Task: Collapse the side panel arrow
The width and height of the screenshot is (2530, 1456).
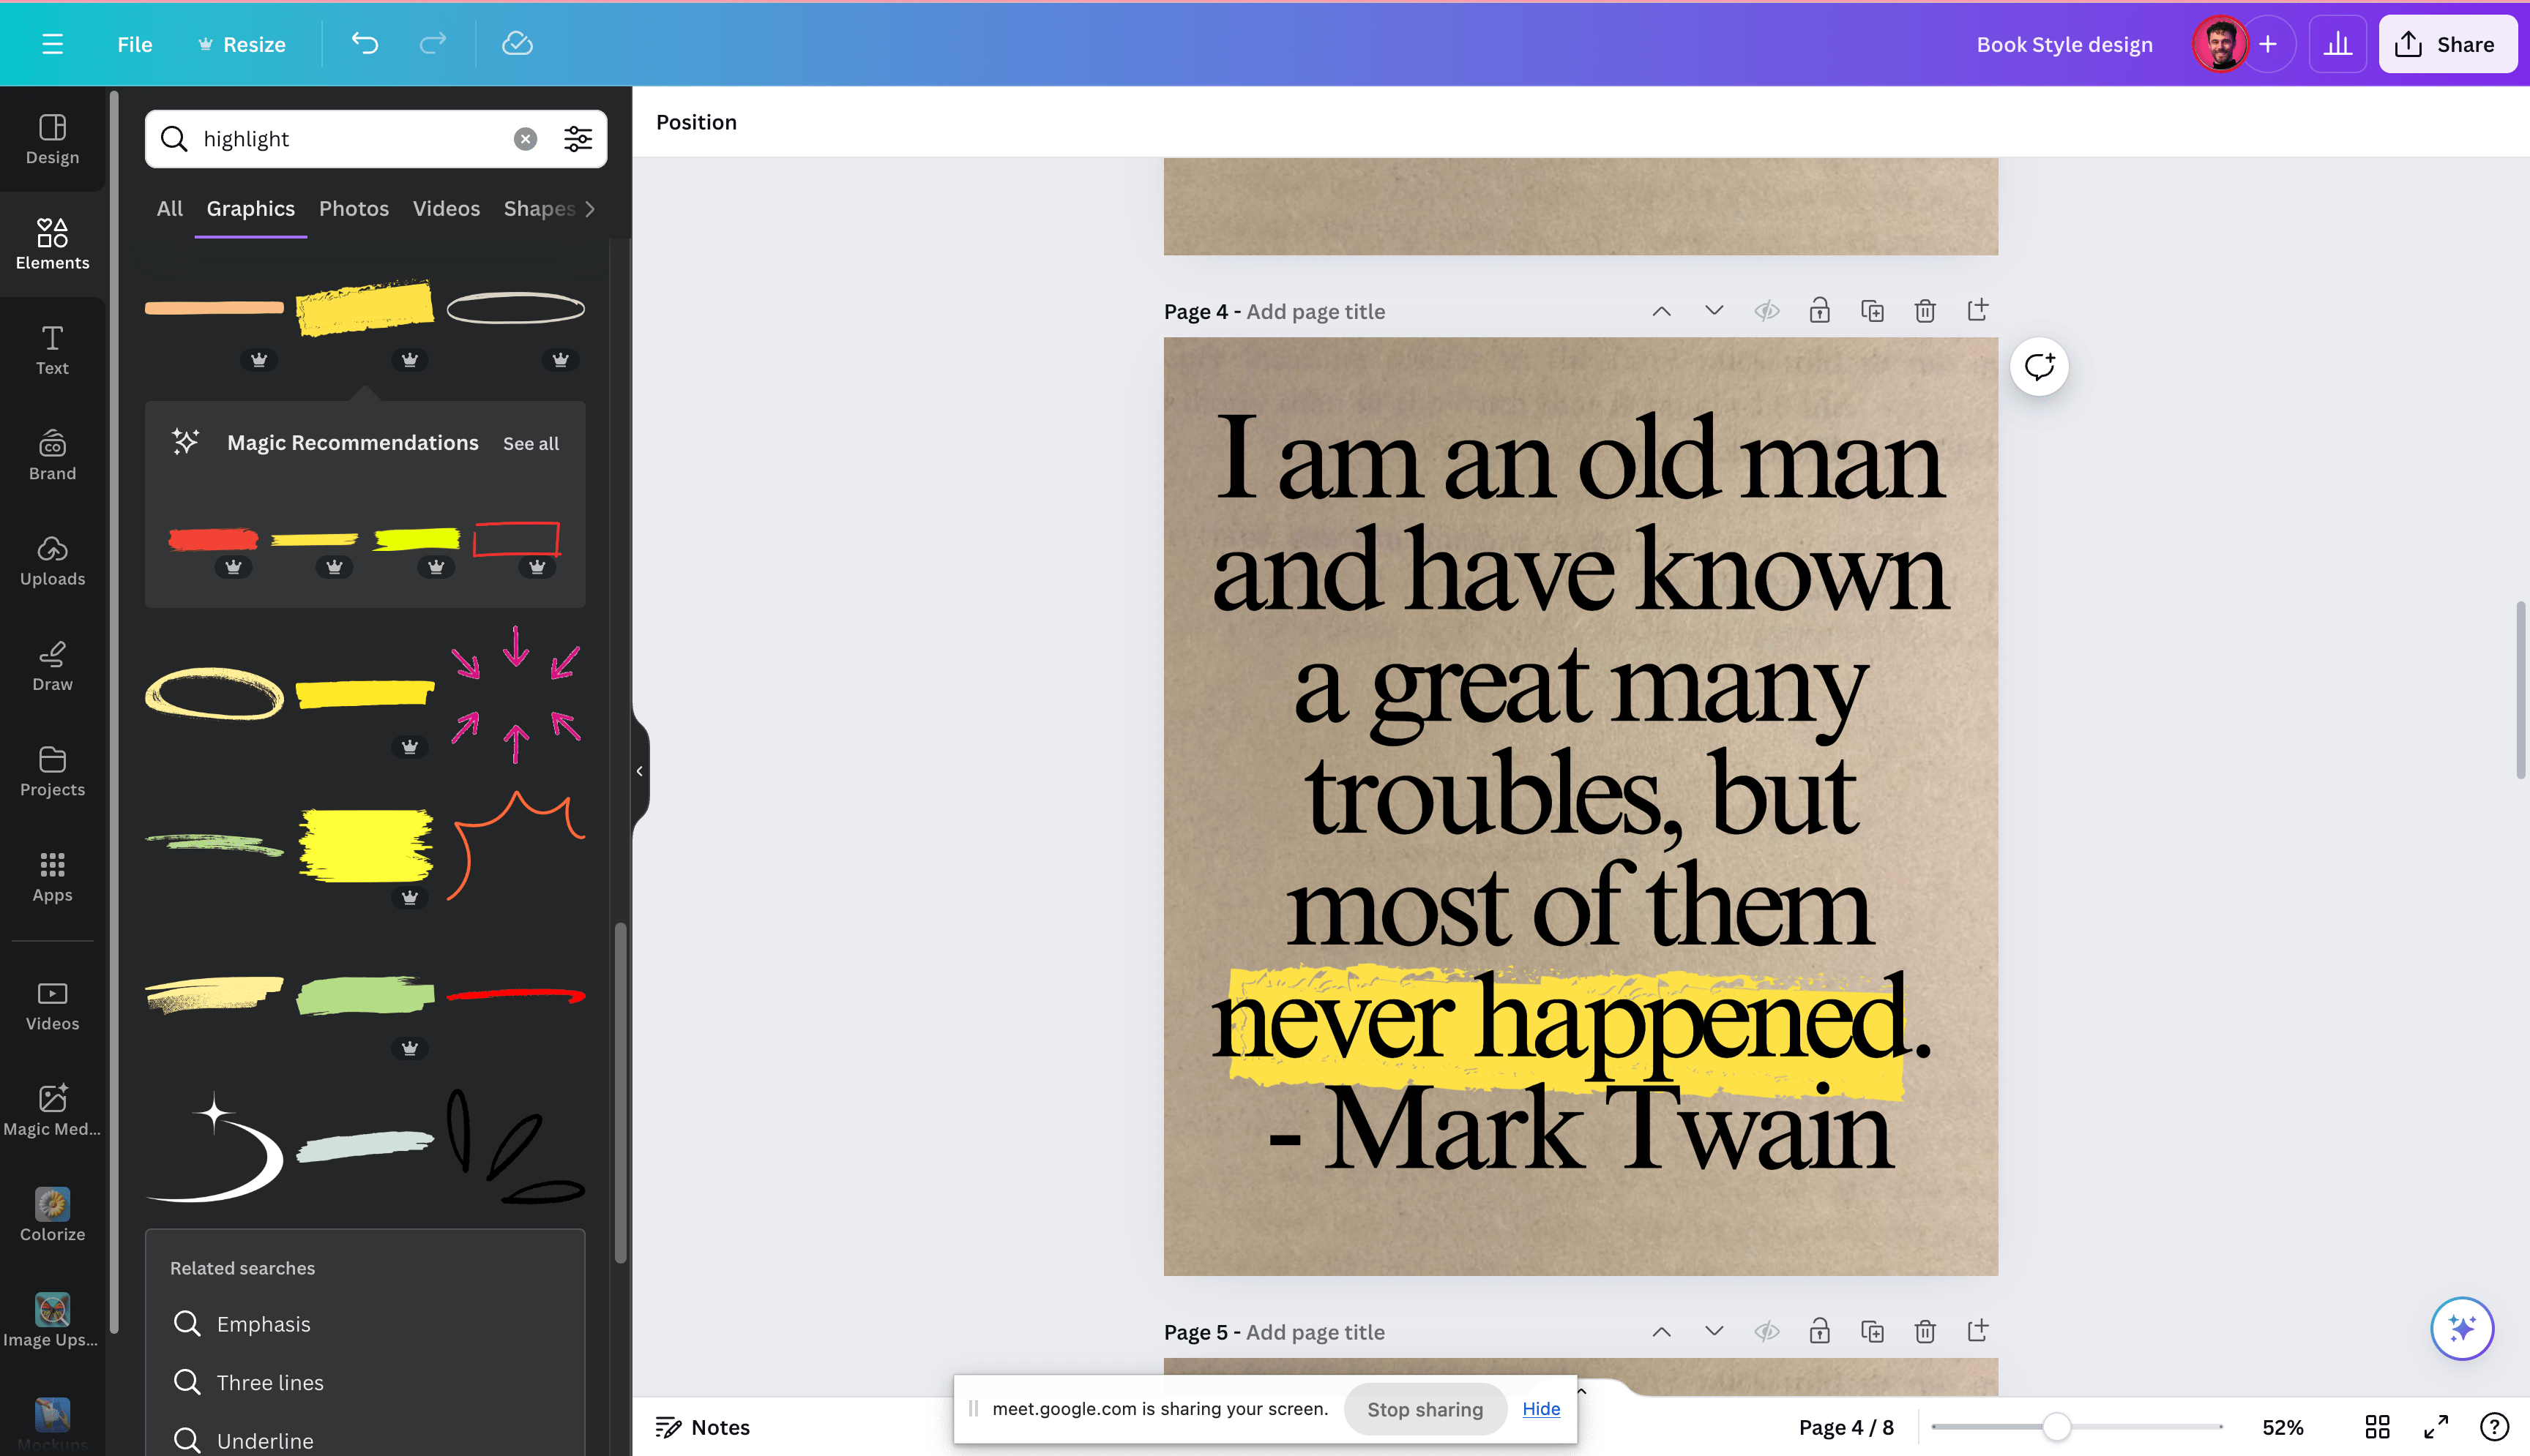Action: pos(641,771)
